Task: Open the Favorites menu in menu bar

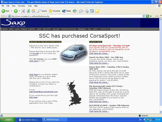Action: pyautogui.click(x=22, y=6)
